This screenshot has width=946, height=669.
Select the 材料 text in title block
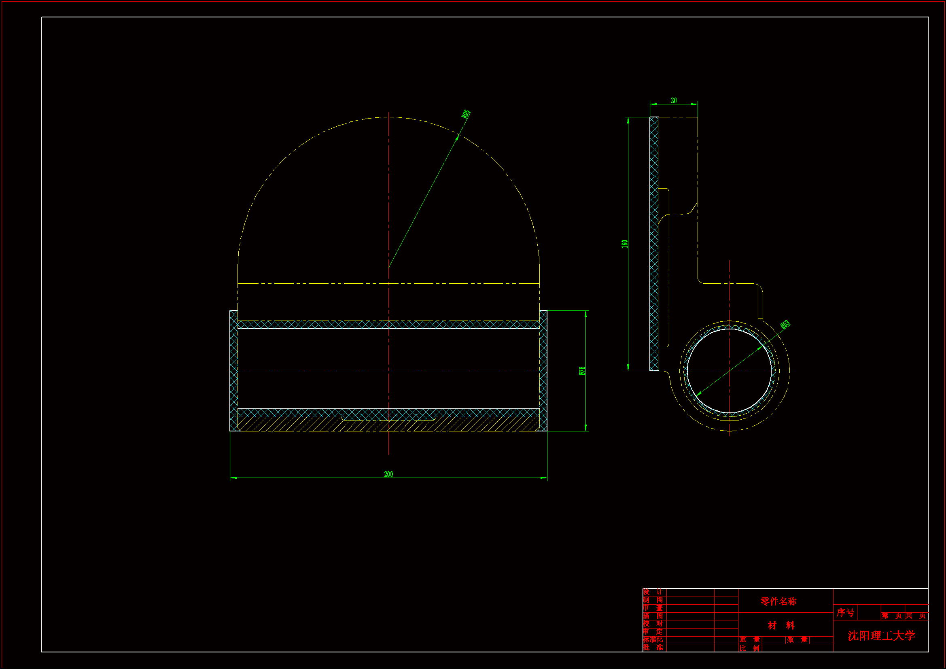point(781,625)
